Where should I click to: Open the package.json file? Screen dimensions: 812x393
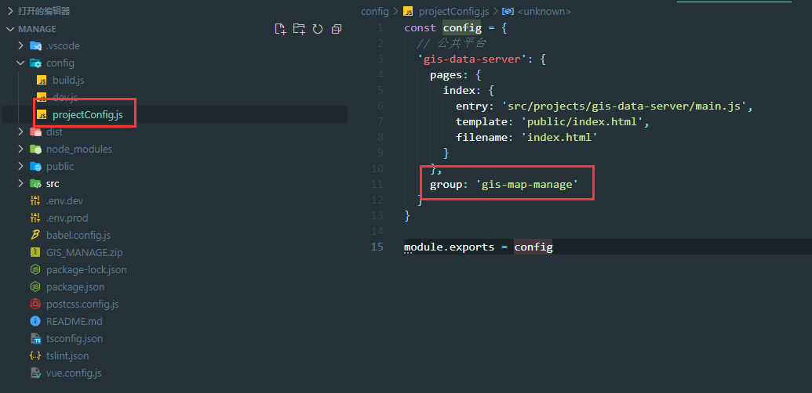tap(75, 287)
